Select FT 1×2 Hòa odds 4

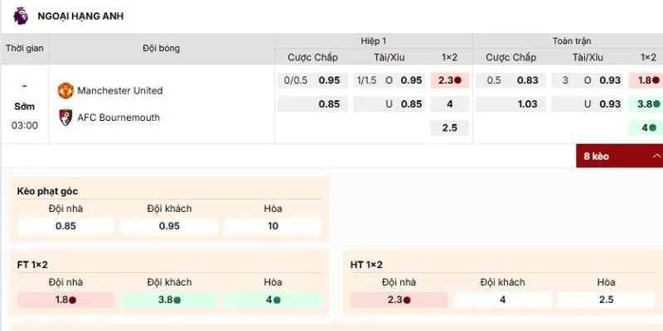pyautogui.click(x=273, y=300)
